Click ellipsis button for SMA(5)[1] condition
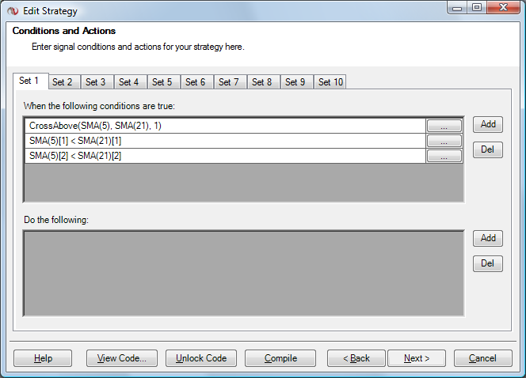526x378 pixels. 444,141
